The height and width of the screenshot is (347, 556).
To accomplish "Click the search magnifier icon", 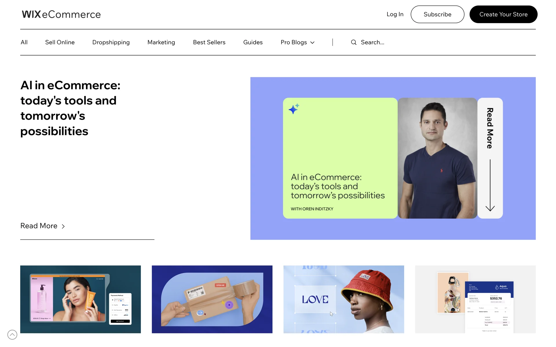I will pos(354,43).
